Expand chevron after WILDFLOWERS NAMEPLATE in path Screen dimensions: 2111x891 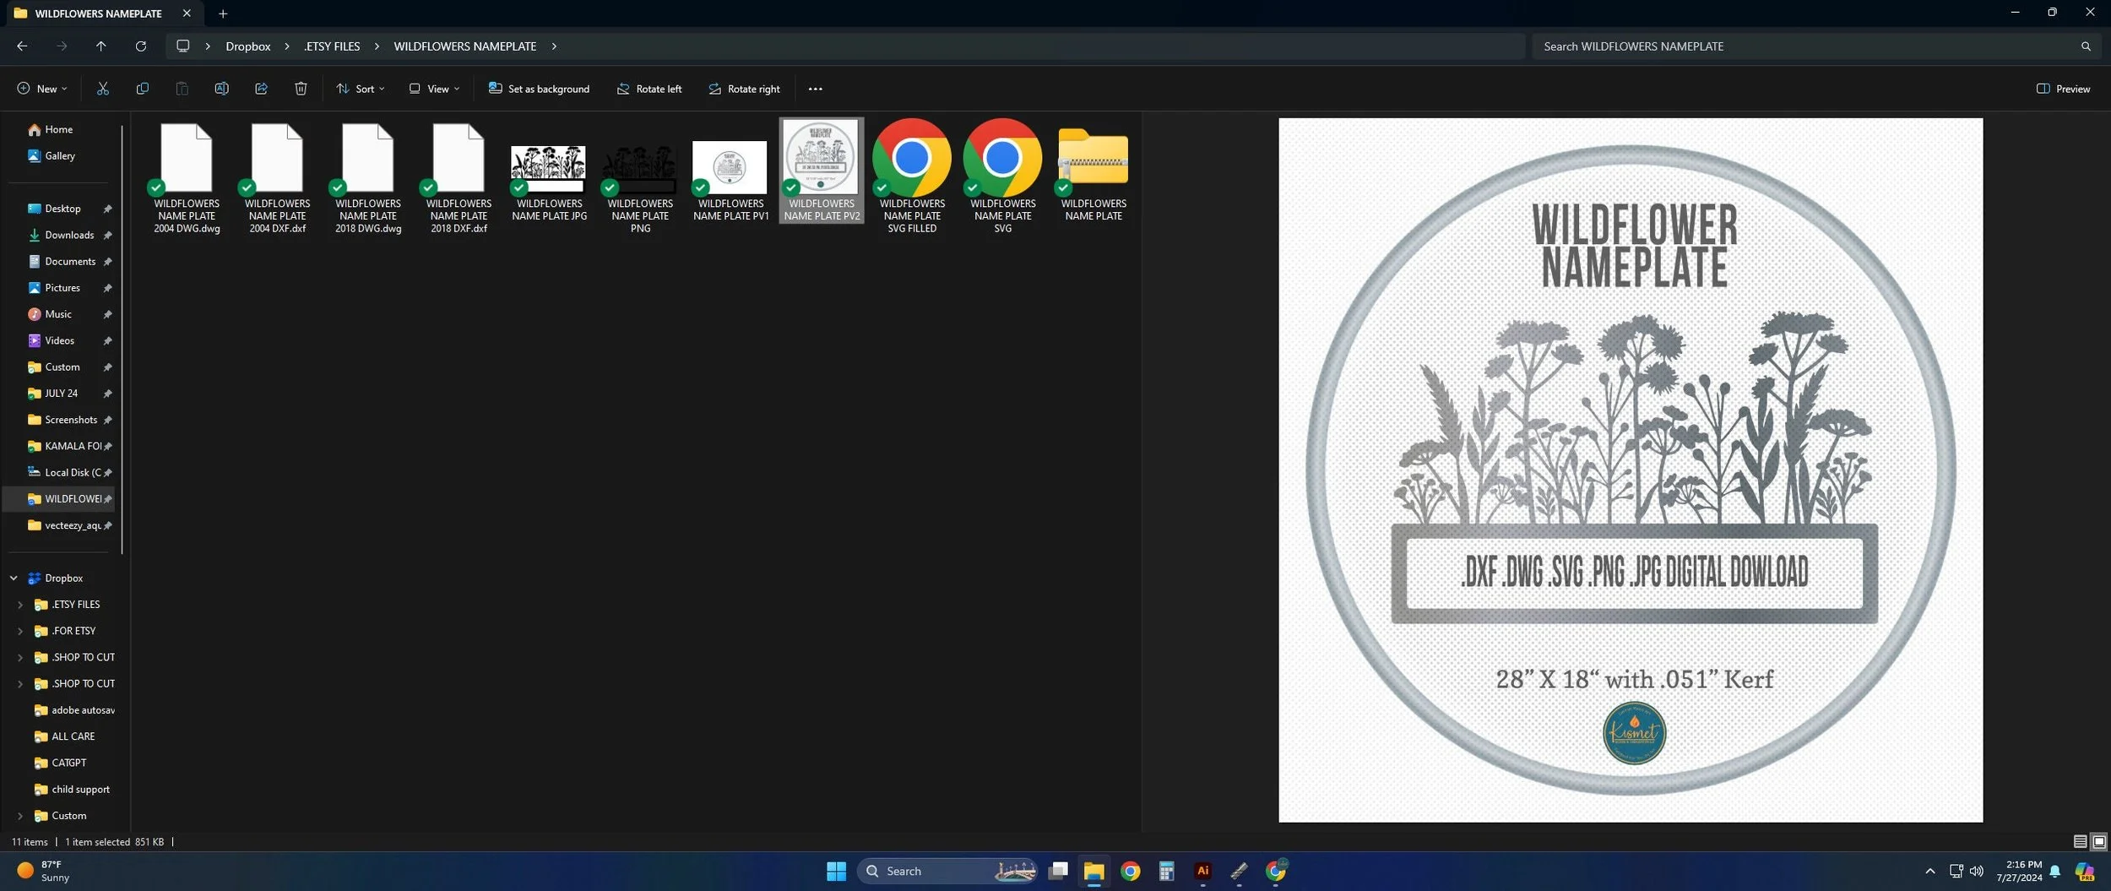point(554,46)
